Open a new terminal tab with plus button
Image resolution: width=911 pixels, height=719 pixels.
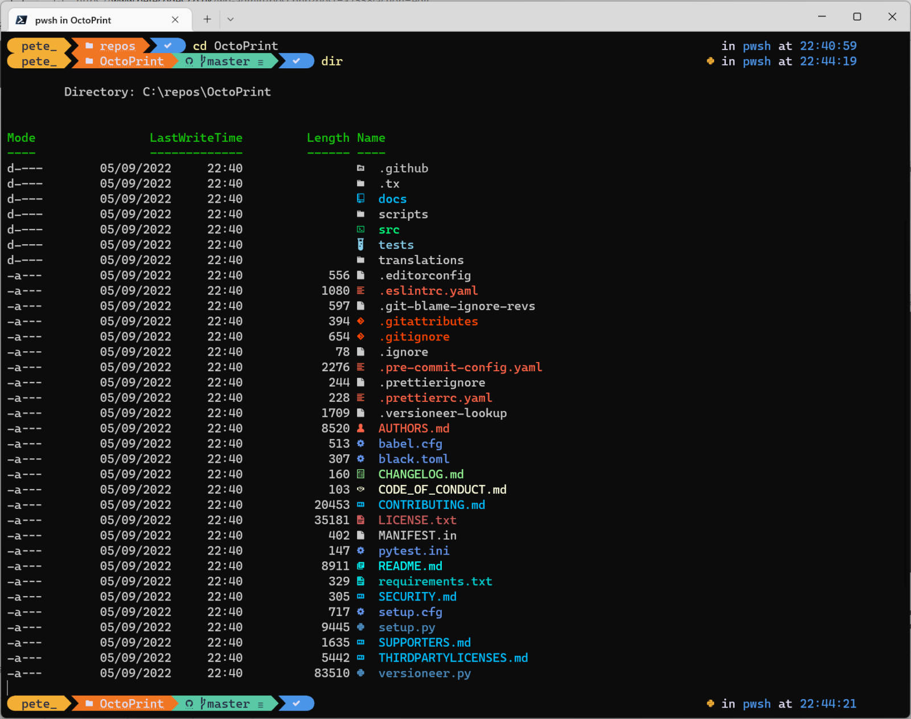click(207, 19)
